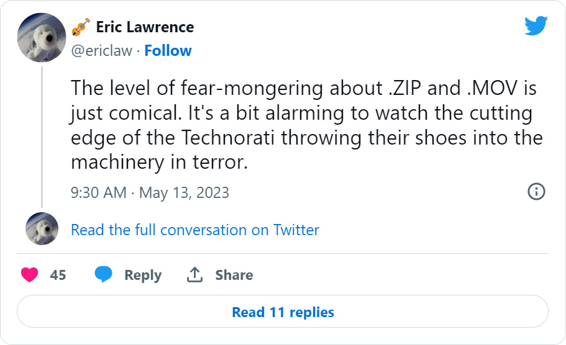This screenshot has width=566, height=345.
Task: Click the Share text label
Action: tap(234, 276)
